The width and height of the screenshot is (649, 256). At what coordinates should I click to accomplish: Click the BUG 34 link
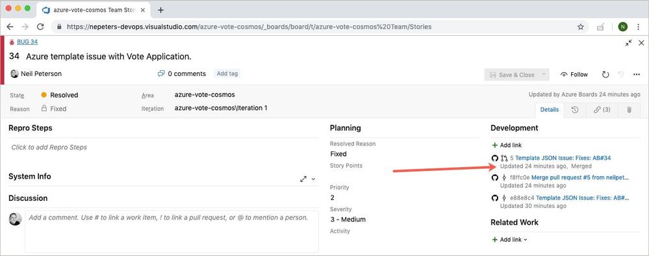[27, 42]
